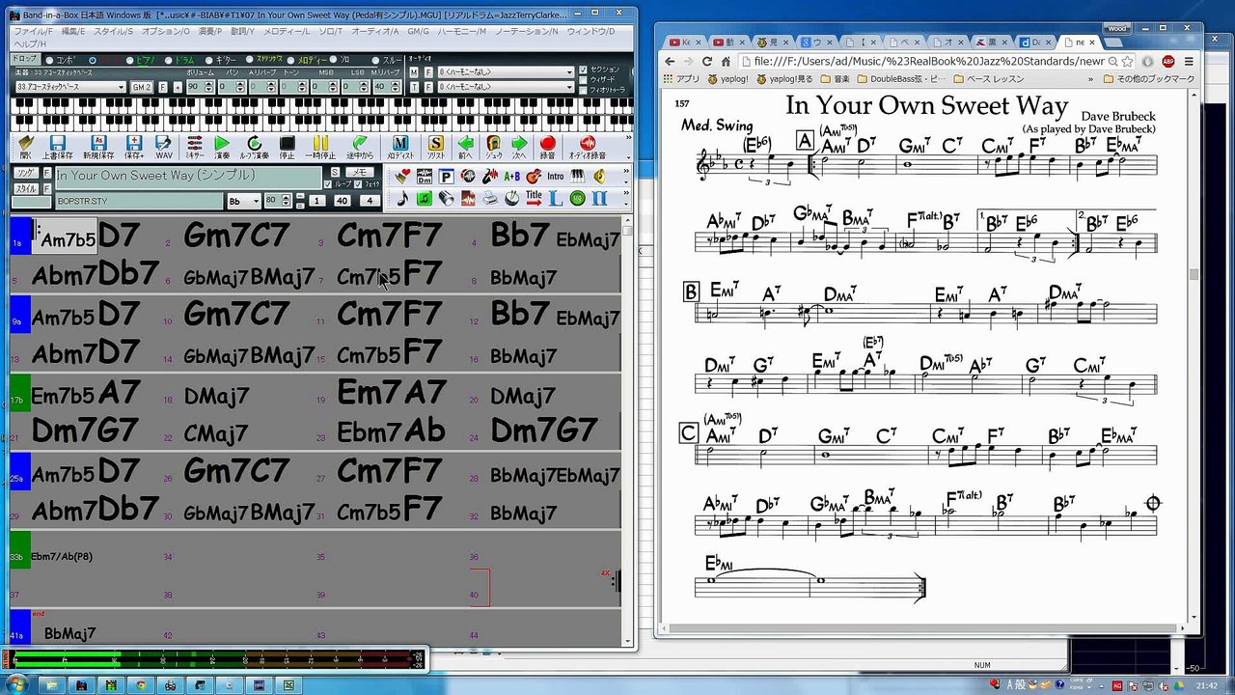Open the File (ファイル/F) menu
The image size is (1235, 695).
34,32
